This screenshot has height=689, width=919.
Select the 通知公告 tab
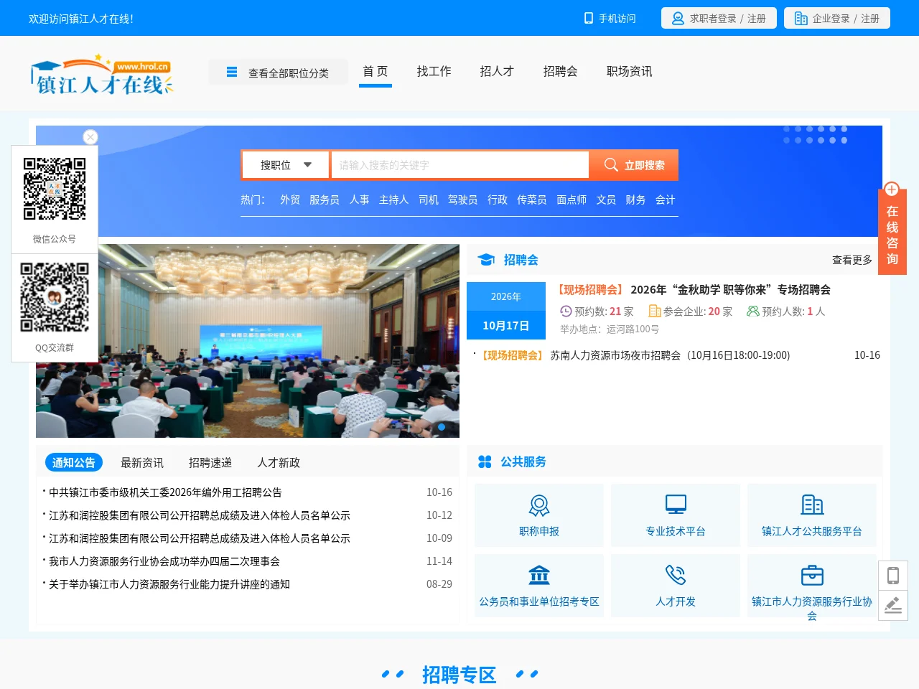point(74,463)
